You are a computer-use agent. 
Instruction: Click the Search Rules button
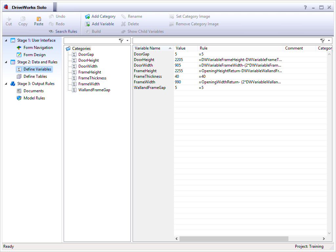[x=63, y=31]
